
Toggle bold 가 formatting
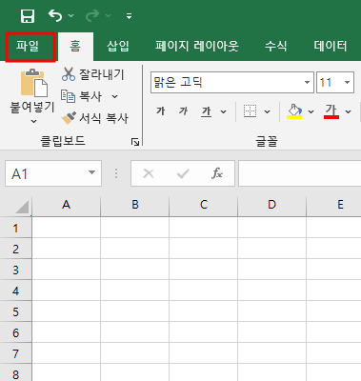[x=160, y=111]
